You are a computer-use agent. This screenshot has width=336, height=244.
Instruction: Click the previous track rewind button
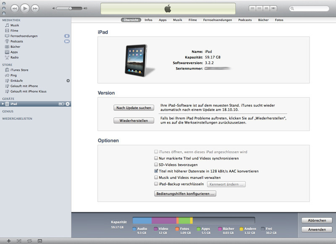click(x=15, y=8)
